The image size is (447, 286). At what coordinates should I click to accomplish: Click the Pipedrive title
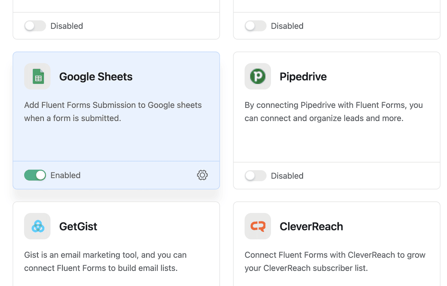303,76
